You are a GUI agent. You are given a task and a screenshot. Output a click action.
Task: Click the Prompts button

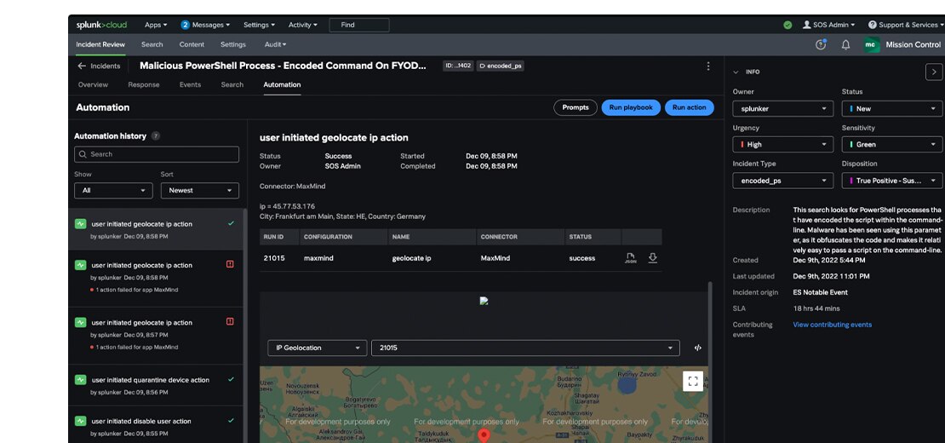576,108
